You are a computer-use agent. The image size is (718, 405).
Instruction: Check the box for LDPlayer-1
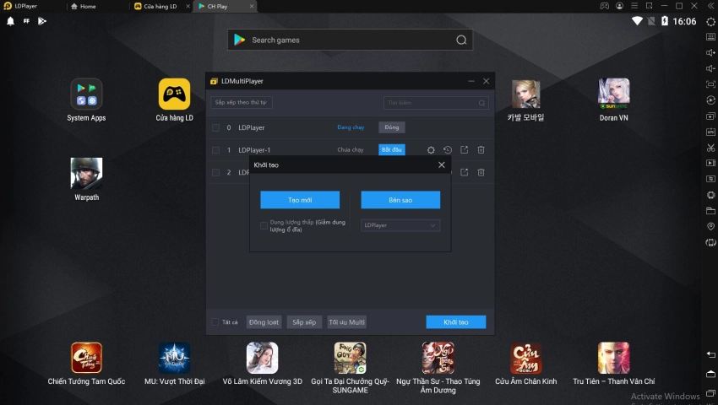(x=215, y=149)
